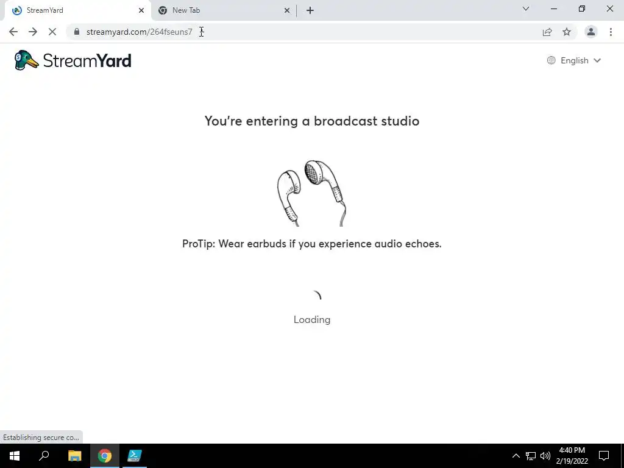Close the StreamYard tab
Screen dimensions: 624x468
click(x=141, y=10)
